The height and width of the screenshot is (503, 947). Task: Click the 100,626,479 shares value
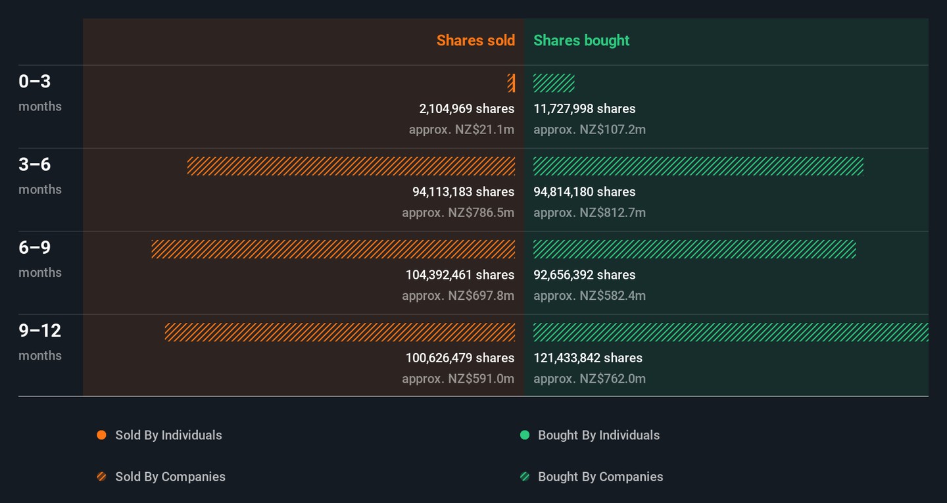[460, 358]
